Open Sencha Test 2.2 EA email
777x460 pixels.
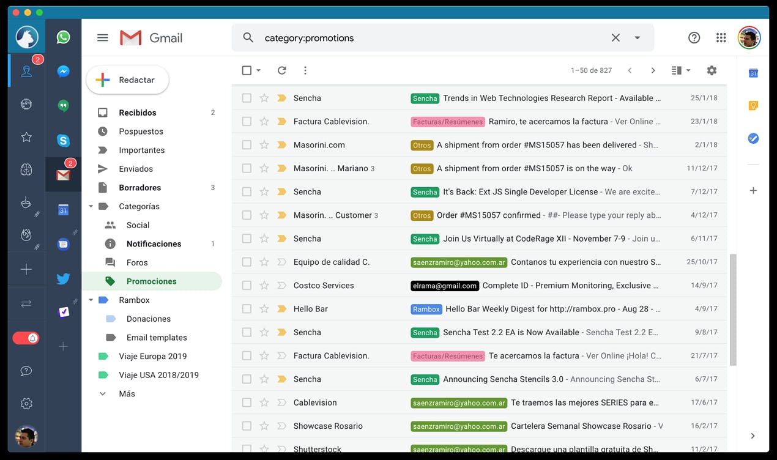pos(479,333)
